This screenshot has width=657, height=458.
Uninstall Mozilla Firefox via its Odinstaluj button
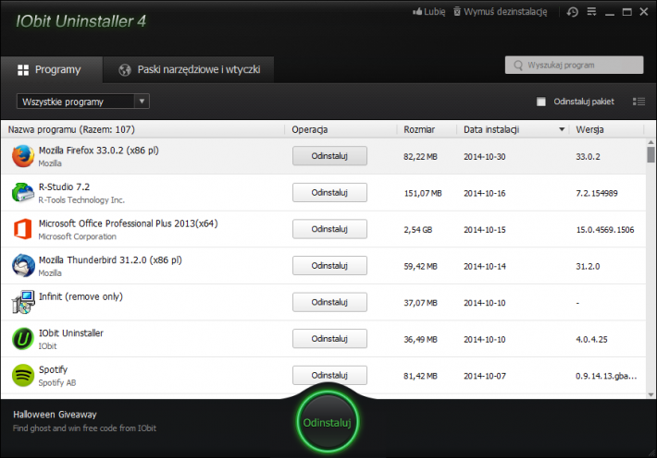[329, 156]
